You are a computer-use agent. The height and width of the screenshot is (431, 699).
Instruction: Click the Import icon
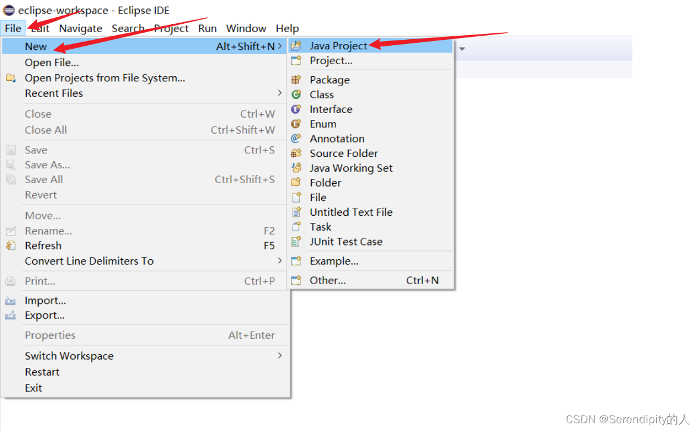pos(11,301)
